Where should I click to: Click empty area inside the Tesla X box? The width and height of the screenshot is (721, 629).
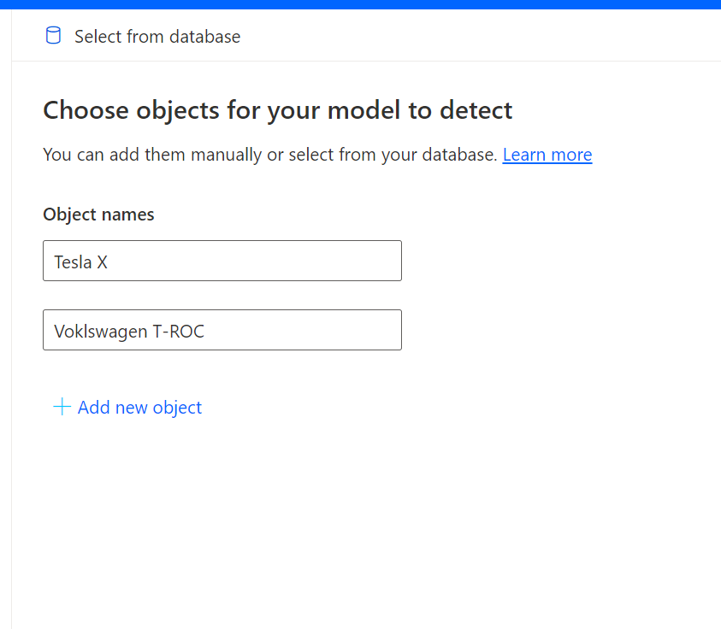[276, 261]
